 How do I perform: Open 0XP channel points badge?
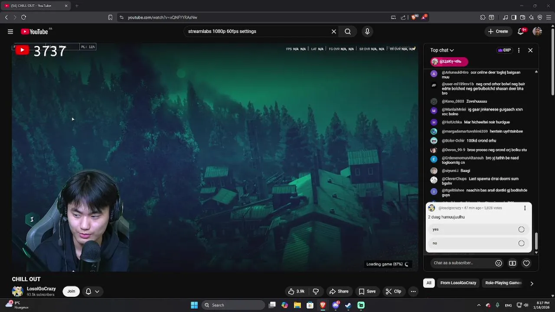click(504, 50)
